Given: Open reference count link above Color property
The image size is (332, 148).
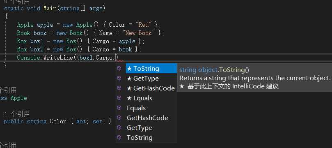Looking at the screenshot, I should coord(17,114).
